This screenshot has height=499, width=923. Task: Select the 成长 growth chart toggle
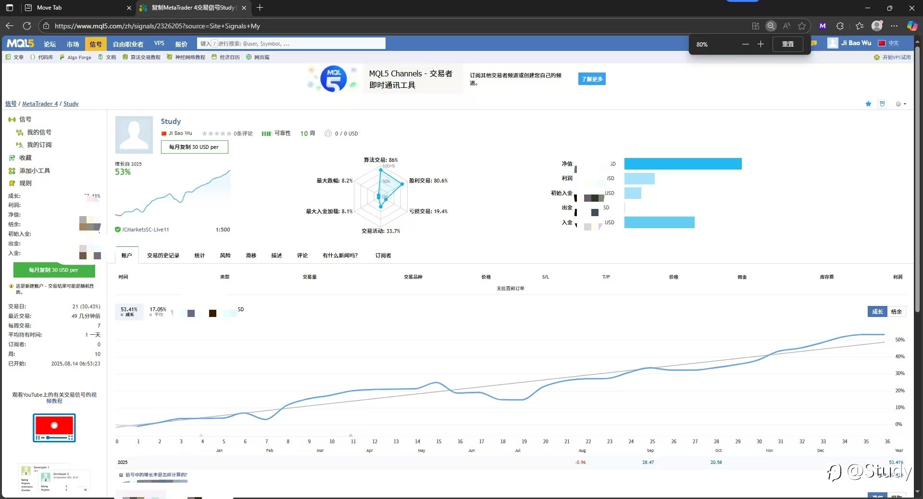[877, 312]
